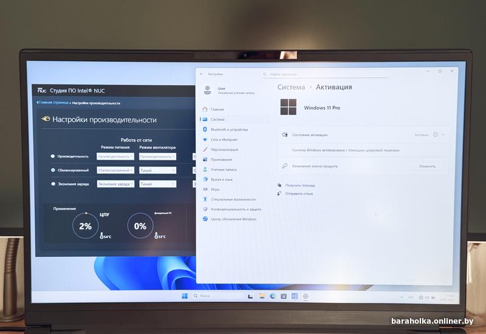Open Персонализация section
Screen dimensions: 486x334
[x=235, y=149]
